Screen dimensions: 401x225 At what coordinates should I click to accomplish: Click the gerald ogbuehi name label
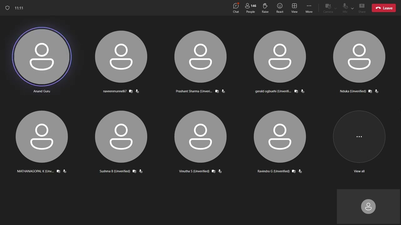pos(273,91)
